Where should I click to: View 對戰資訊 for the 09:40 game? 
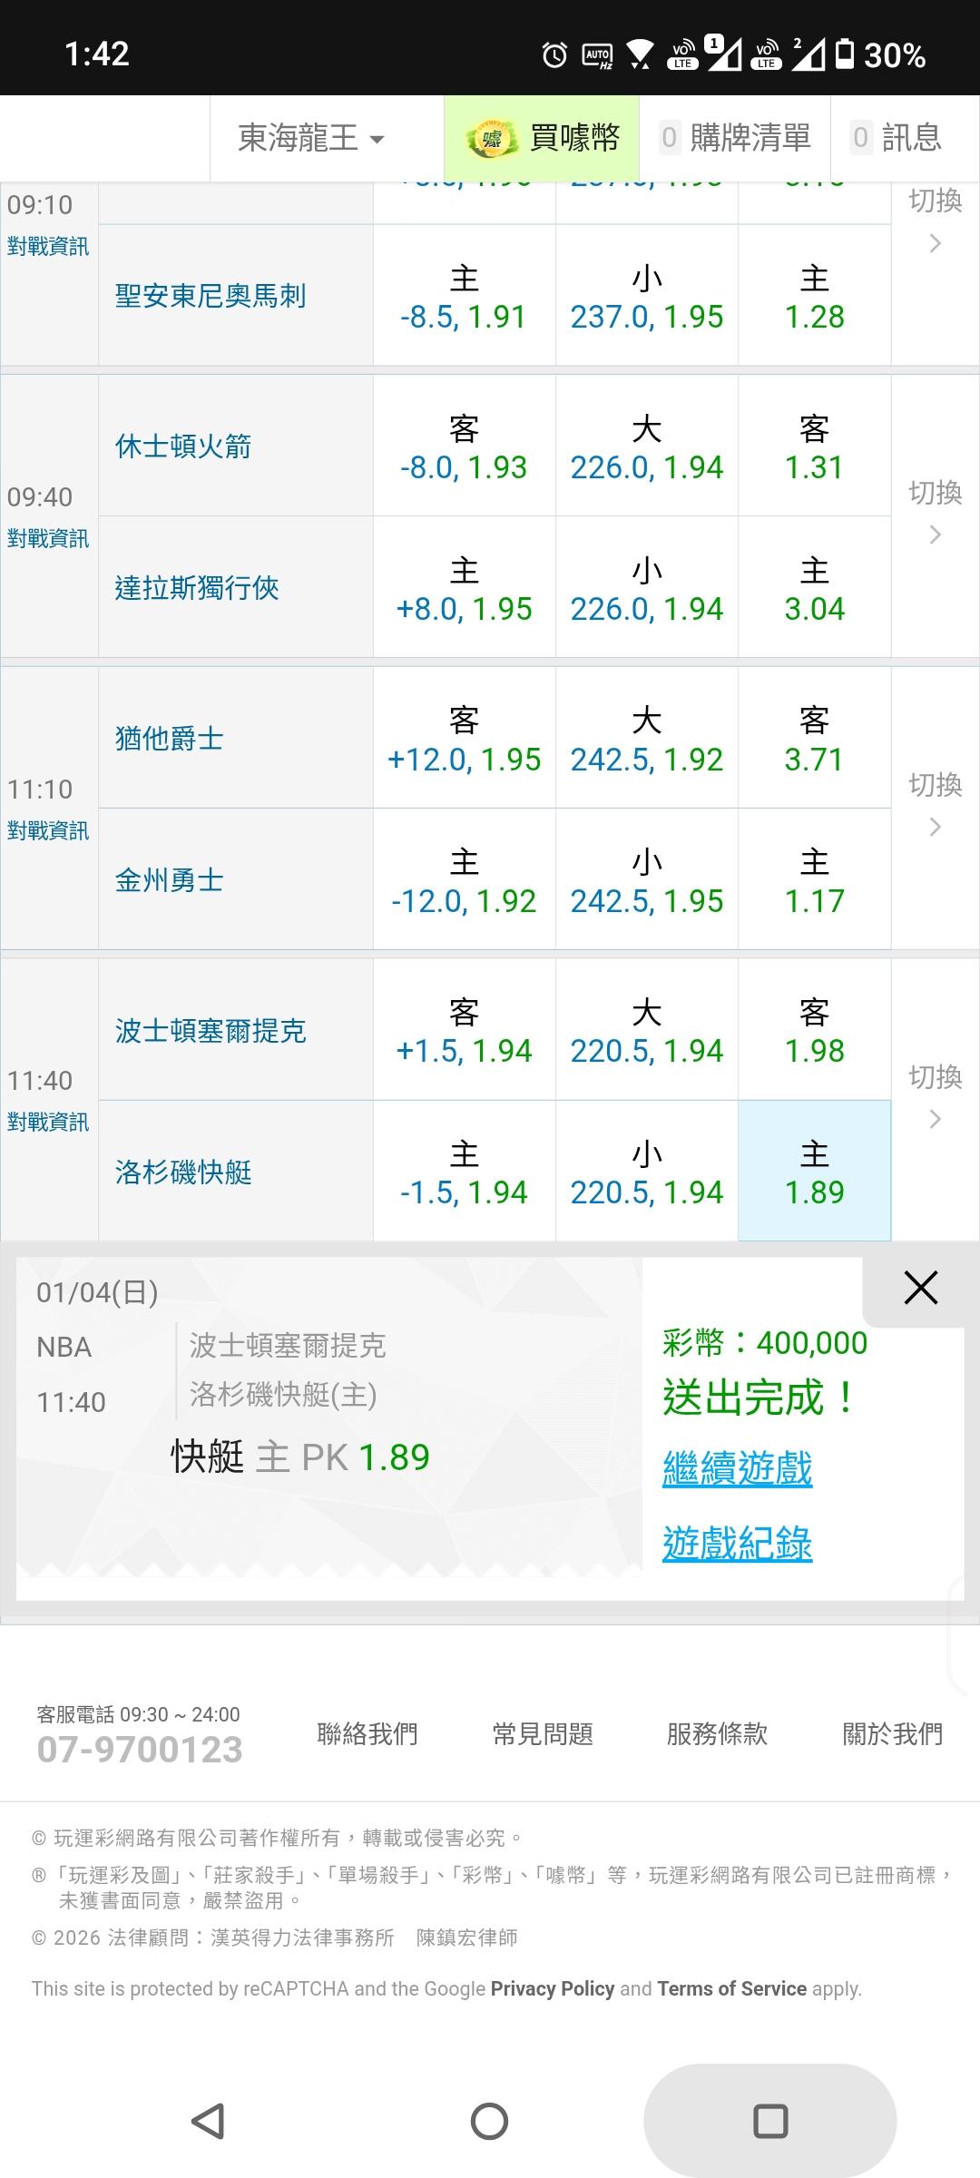pos(48,539)
